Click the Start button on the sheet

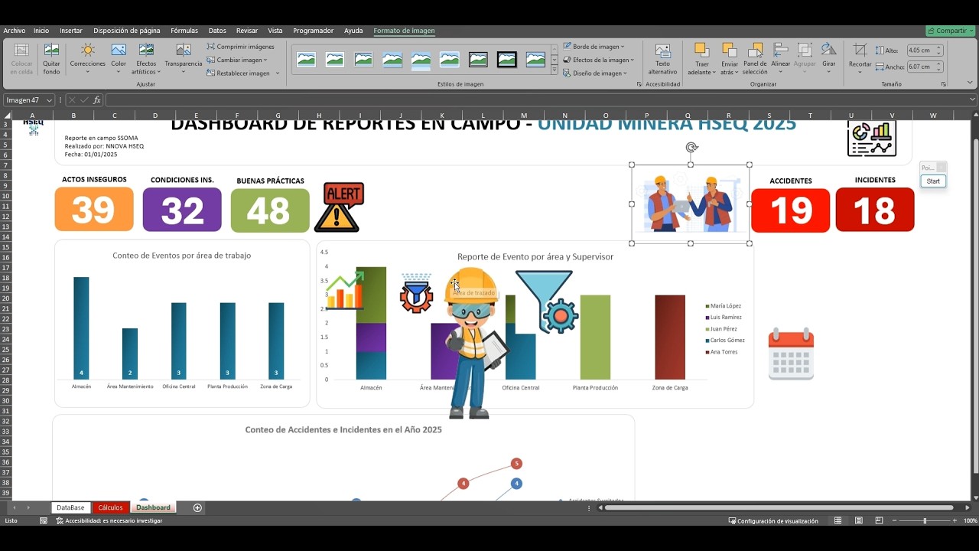tap(933, 181)
